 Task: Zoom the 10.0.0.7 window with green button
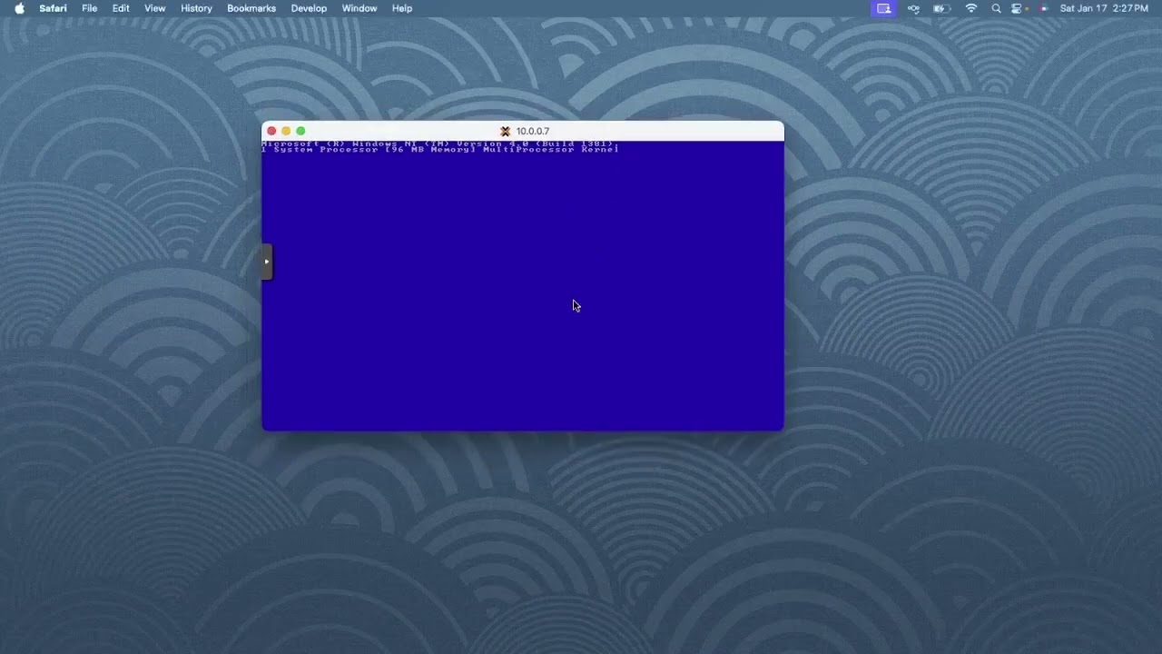[300, 131]
